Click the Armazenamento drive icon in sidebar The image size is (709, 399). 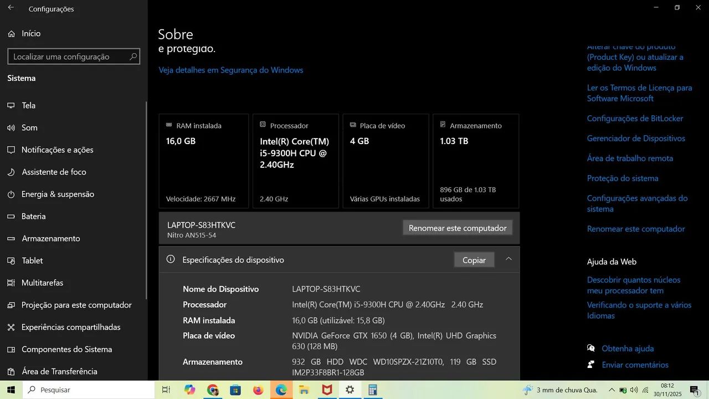pyautogui.click(x=11, y=238)
